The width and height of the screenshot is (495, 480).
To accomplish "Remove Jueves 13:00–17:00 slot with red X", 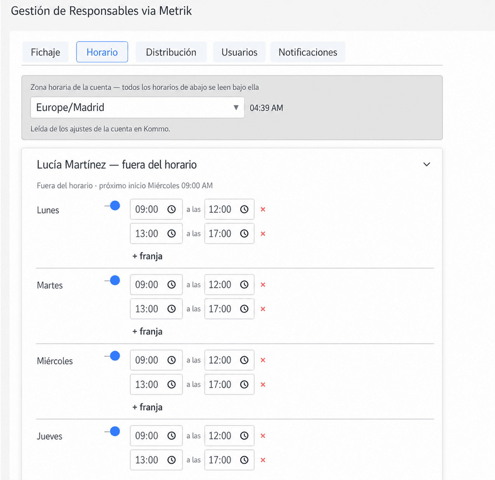I will pos(263,460).
